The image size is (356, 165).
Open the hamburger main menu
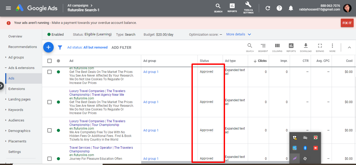(8, 8)
